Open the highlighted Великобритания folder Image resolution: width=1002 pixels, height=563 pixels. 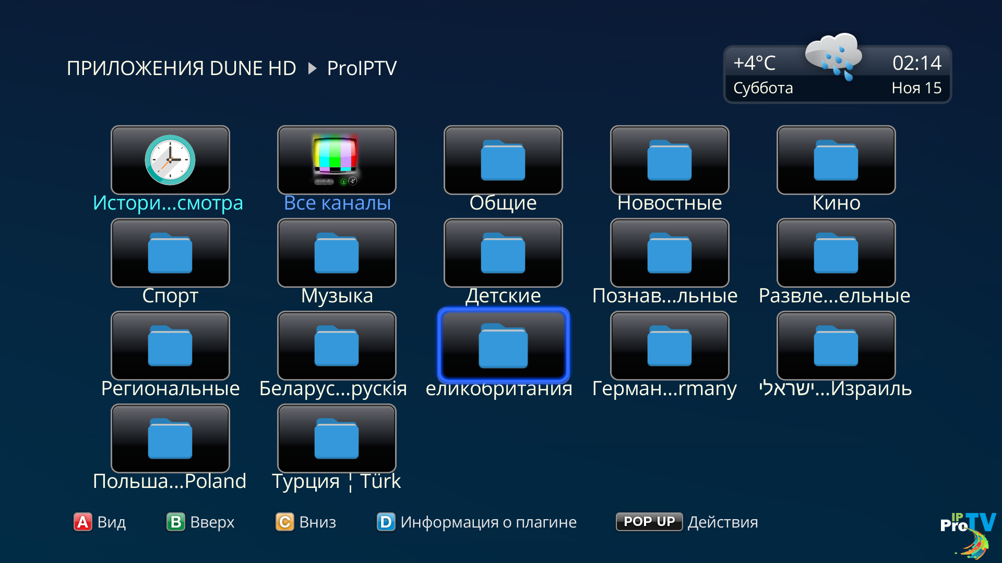(x=503, y=346)
